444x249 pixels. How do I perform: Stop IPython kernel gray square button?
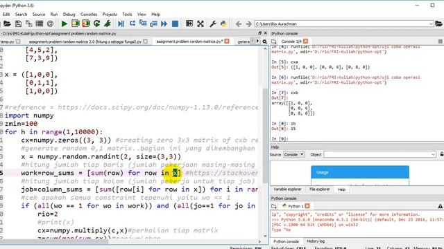[x=441, y=41]
